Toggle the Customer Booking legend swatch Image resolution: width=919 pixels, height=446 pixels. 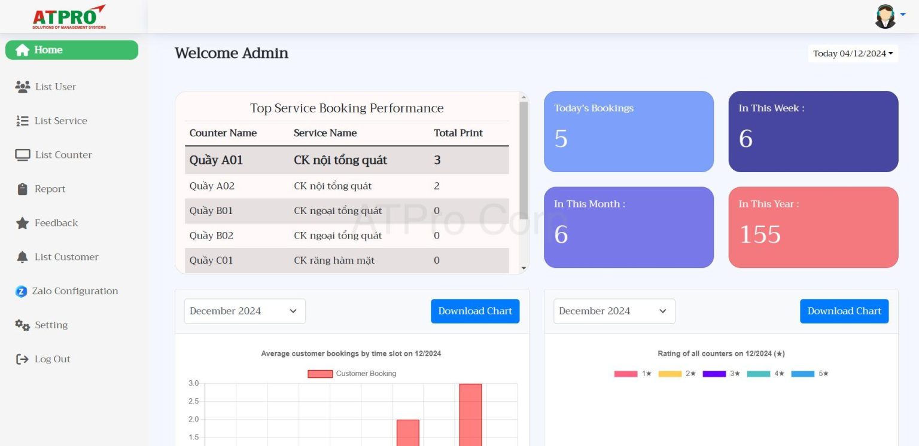click(x=320, y=374)
